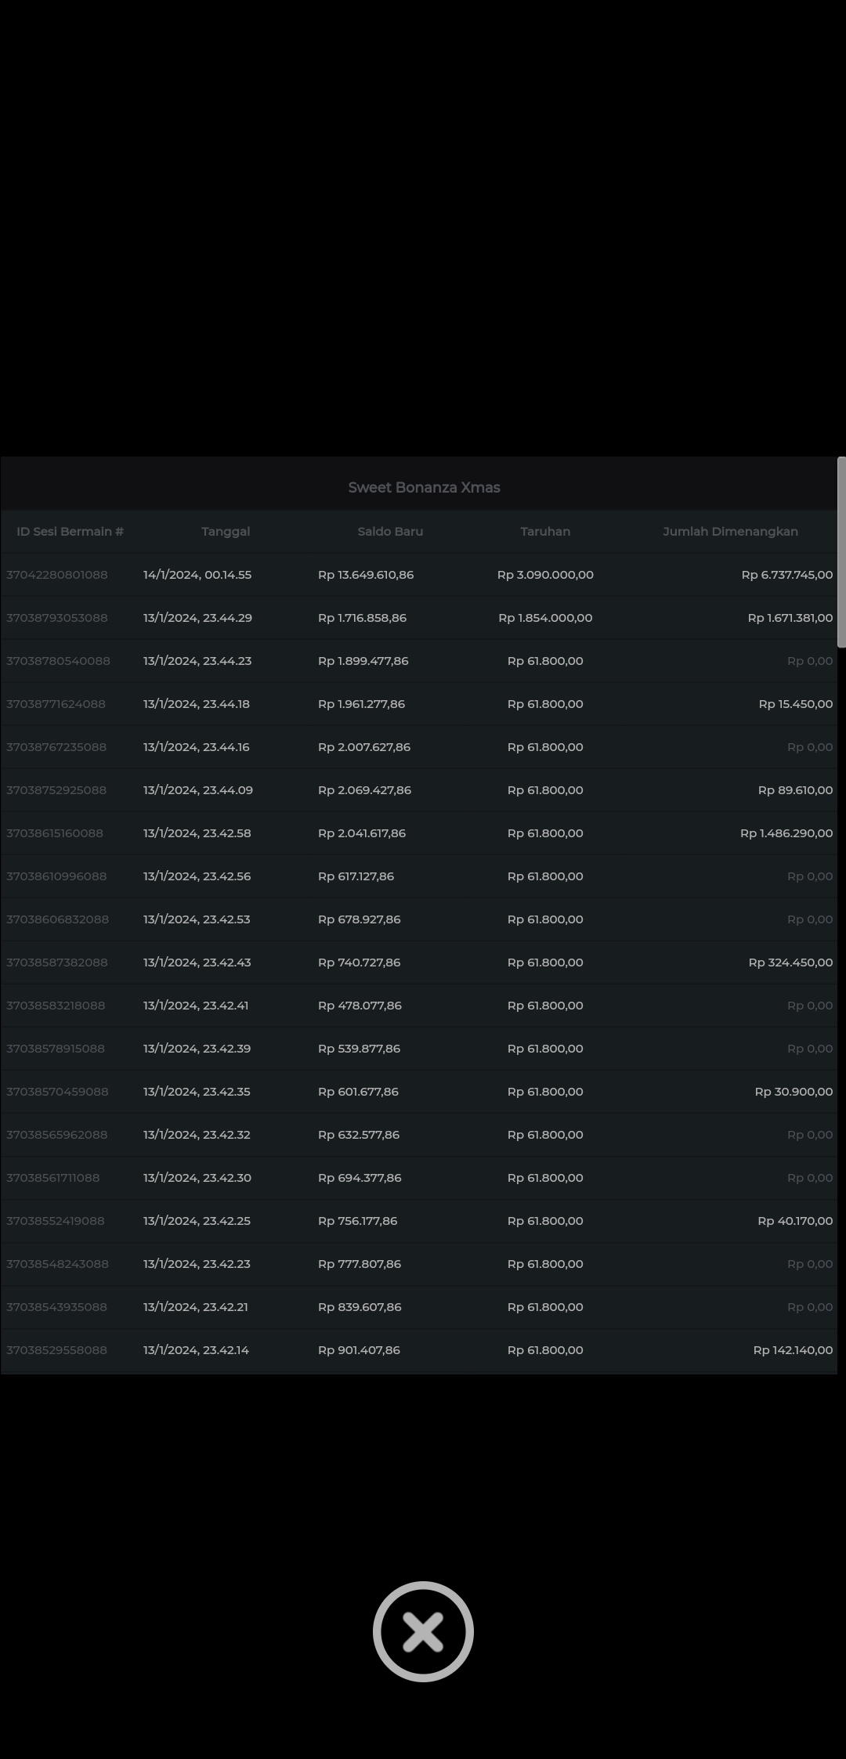
Task: Select the balance Rp 617.127,86 cell
Action: 356,876
